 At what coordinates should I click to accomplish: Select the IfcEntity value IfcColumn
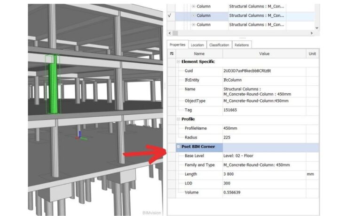tap(233, 80)
